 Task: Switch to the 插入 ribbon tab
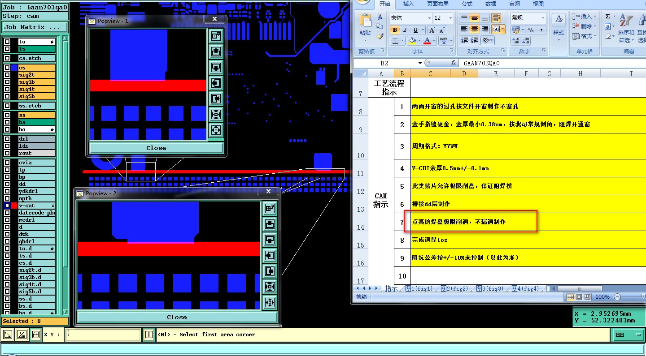pos(409,4)
